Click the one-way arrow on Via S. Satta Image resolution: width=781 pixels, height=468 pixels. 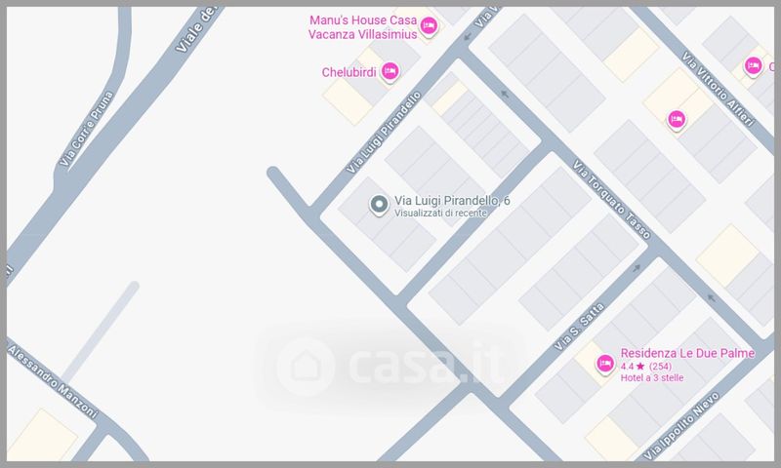click(637, 268)
